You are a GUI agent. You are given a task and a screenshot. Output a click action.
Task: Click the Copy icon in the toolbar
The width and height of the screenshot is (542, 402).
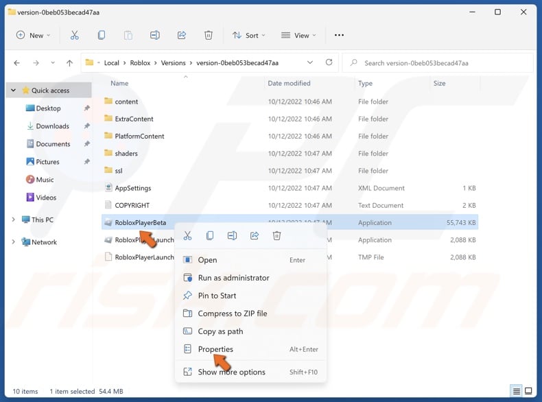tap(102, 35)
